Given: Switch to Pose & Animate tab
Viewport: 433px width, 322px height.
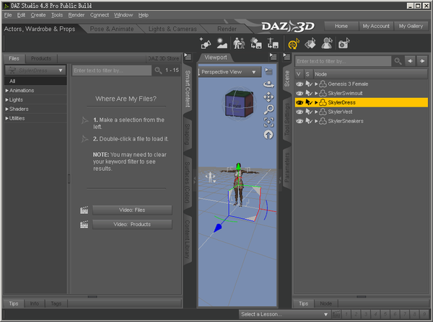Looking at the screenshot, I should [112, 29].
